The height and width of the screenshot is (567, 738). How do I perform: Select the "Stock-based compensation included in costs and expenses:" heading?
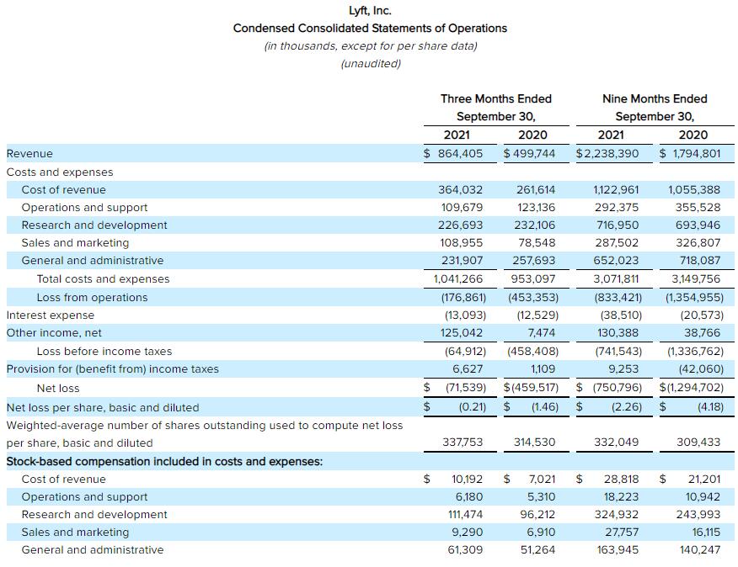point(165,462)
